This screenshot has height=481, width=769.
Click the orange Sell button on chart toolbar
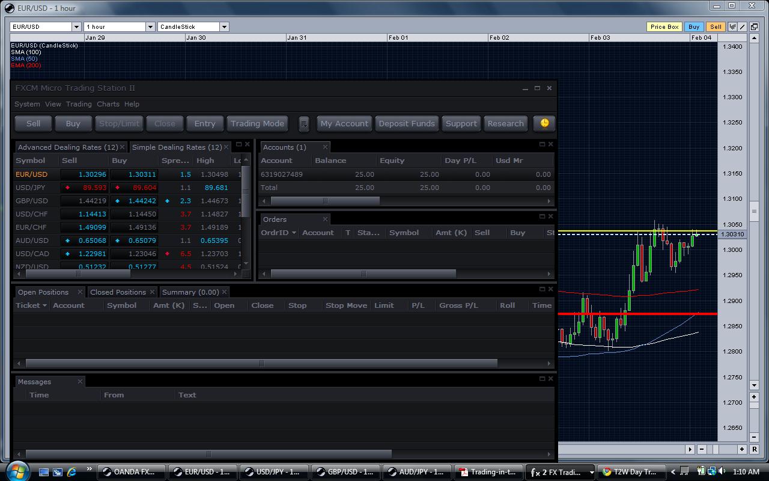pos(716,26)
